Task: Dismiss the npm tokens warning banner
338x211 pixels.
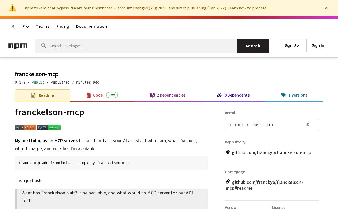Action: click(326, 8)
